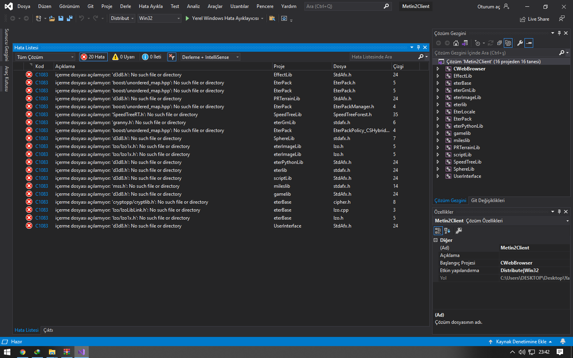
Task: Click the Ara search magnifier in title bar
Action: [x=386, y=6]
